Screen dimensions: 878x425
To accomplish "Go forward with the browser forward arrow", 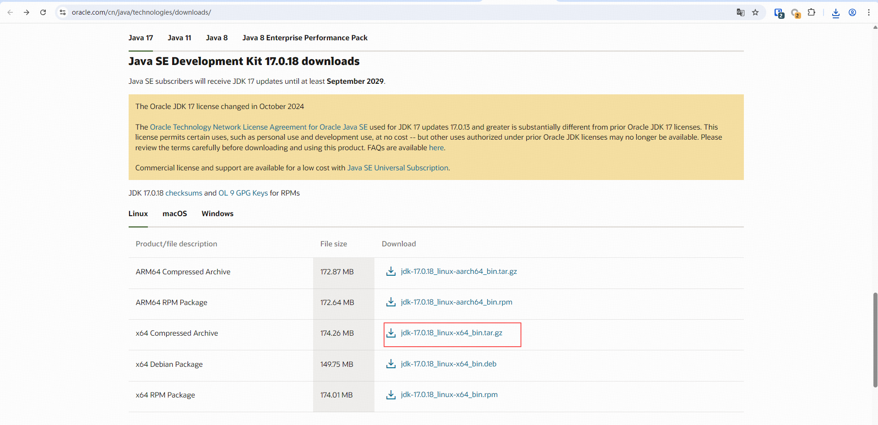I will [27, 12].
